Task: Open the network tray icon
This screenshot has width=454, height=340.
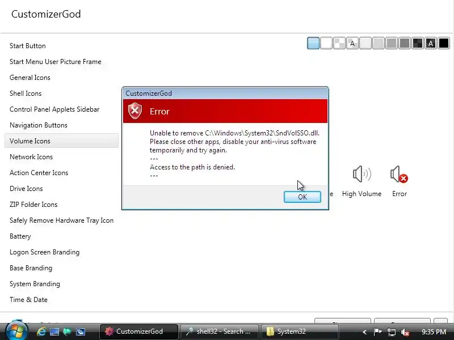Action: (392, 331)
